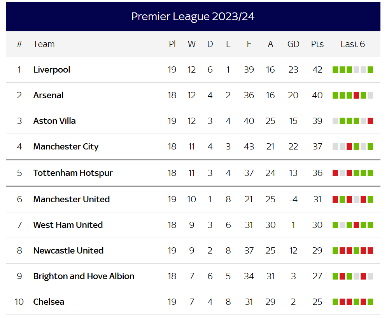This screenshot has height=318, width=389.
Task: Open Brighton and Hove Albion link
Action: pos(84,276)
